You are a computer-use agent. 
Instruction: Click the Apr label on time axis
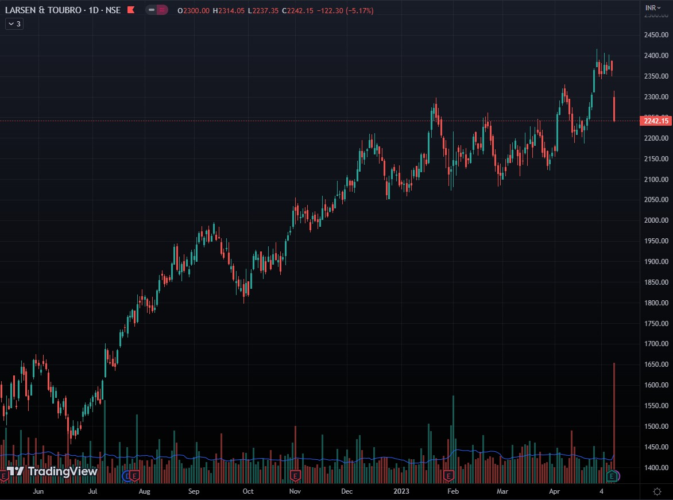click(x=555, y=491)
